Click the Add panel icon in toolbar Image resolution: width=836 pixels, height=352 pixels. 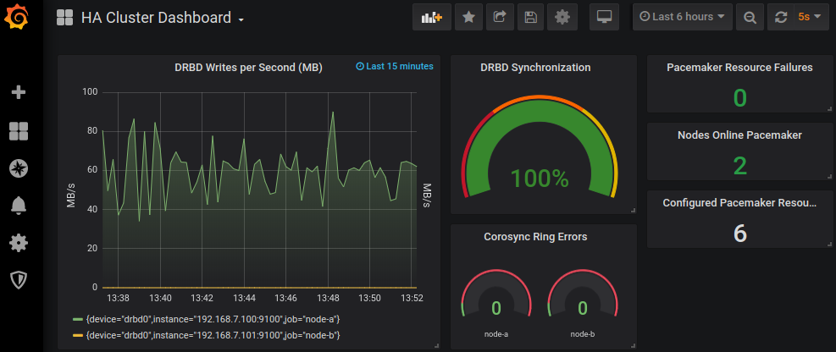[432, 17]
